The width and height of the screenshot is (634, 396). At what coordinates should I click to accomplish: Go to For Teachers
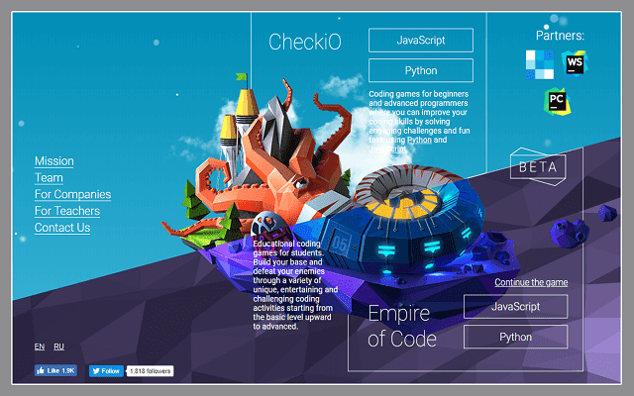click(67, 211)
